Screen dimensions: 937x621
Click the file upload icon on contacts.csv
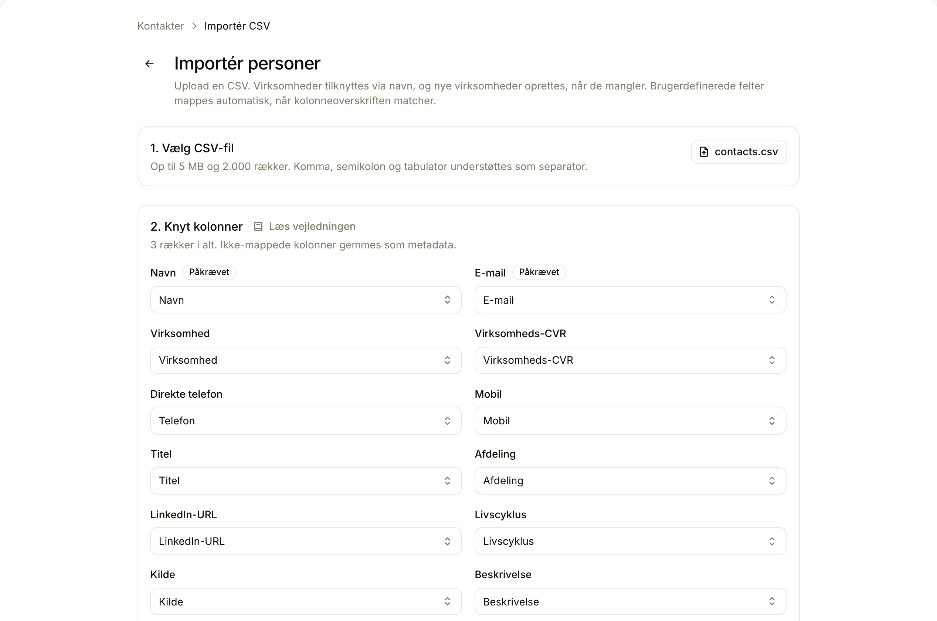click(704, 152)
